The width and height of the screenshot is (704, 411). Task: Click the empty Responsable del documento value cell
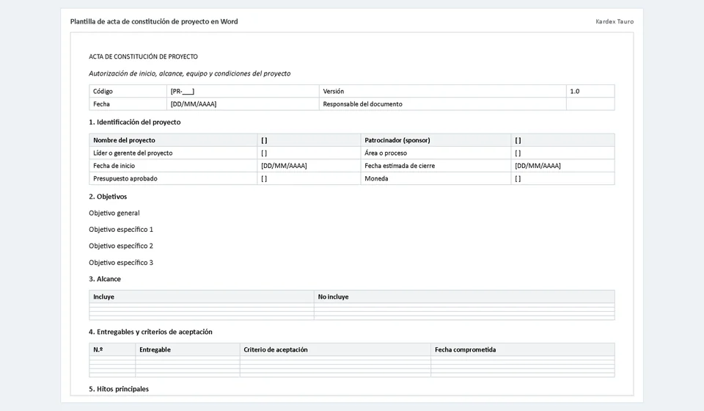click(590, 103)
